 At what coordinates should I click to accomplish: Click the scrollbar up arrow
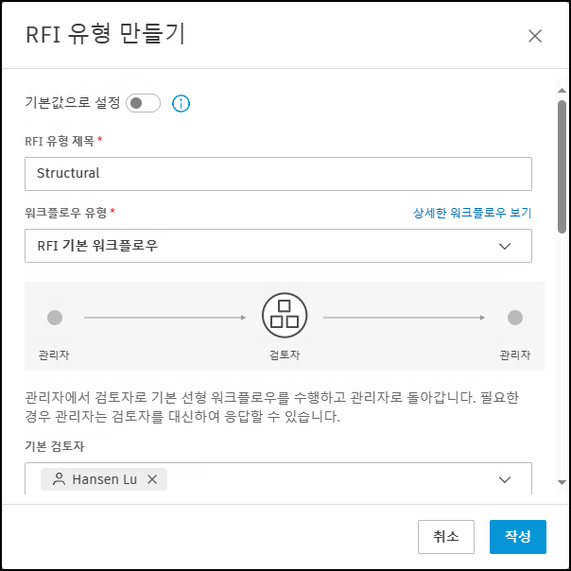(562, 92)
